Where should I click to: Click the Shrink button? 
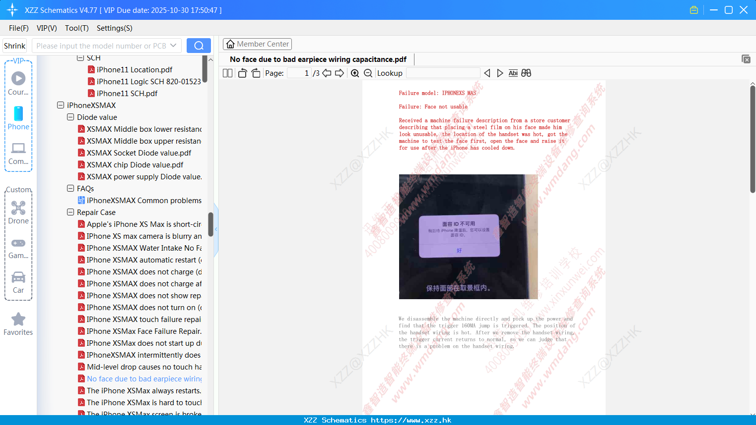tap(15, 46)
